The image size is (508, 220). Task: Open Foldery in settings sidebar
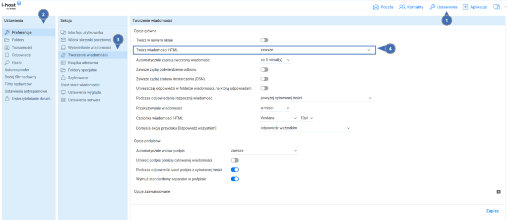pyautogui.click(x=18, y=40)
